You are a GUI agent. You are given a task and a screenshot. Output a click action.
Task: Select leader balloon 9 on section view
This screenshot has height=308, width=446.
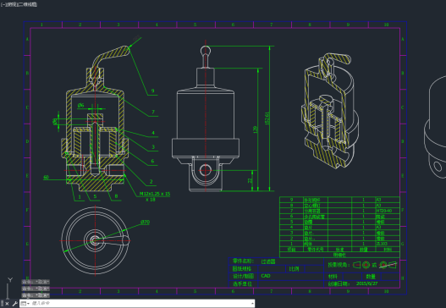tap(152, 91)
